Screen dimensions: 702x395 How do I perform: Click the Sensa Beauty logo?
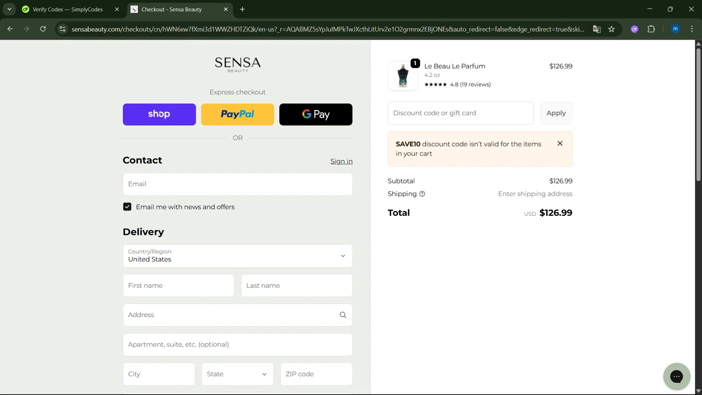coord(238,65)
